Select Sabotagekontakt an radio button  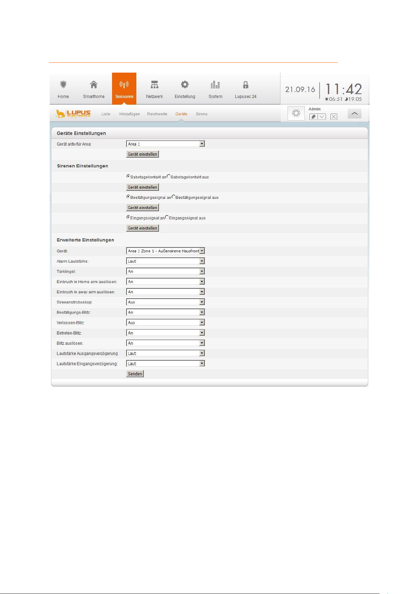[x=128, y=176]
